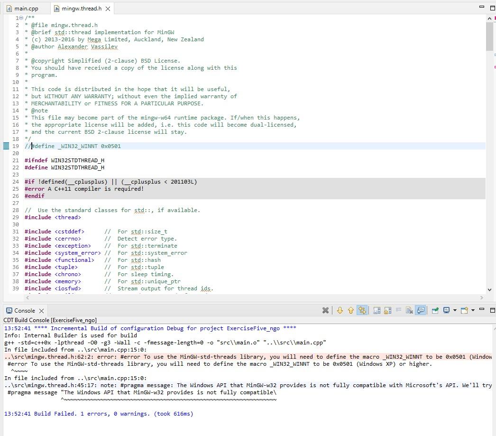Click 'Build Failed. 1 errors' console message
The width and height of the screenshot is (496, 436).
(99, 414)
